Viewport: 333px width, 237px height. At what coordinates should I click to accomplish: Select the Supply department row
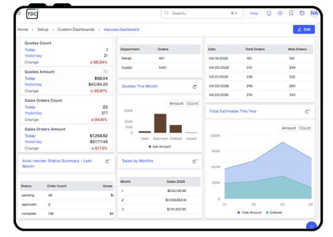160,68
